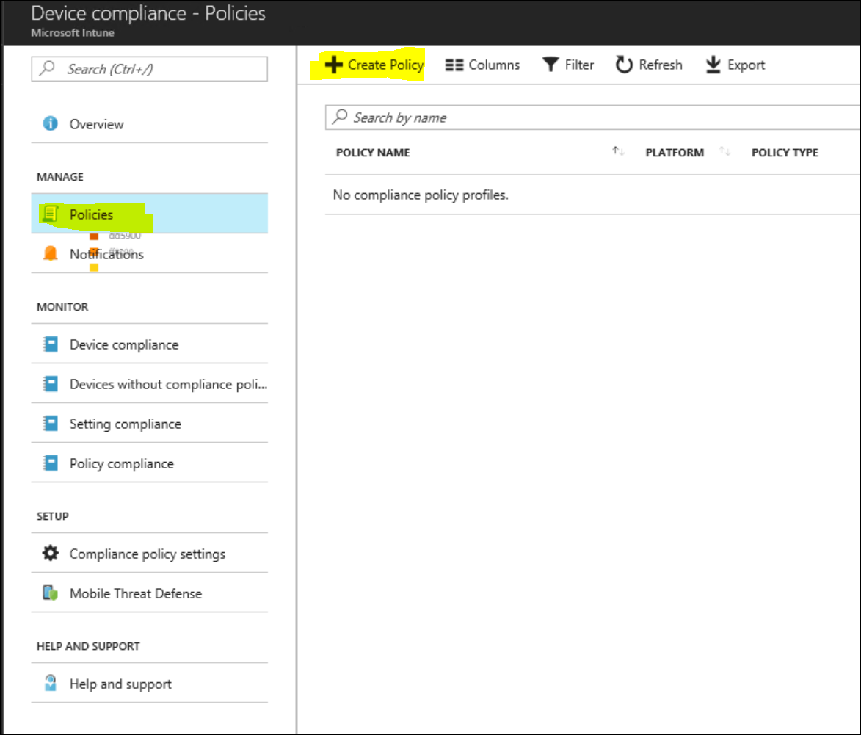
Task: Click the 'Microsoft Intune' subtitle
Action: pos(73,32)
